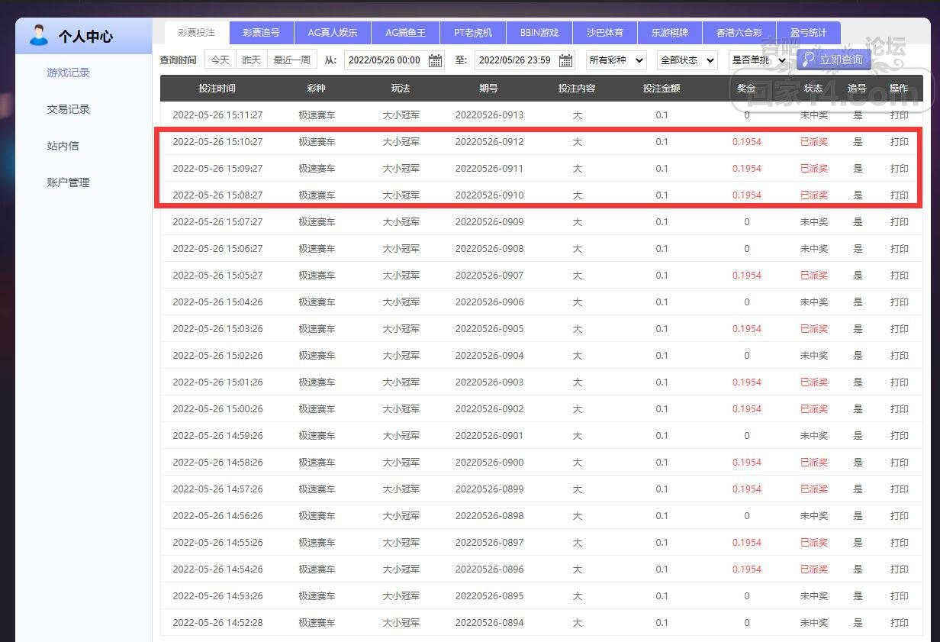Viewport: 940px width, 642px height.
Task: Expand the 全部状态 status dropdown
Action: 687,60
